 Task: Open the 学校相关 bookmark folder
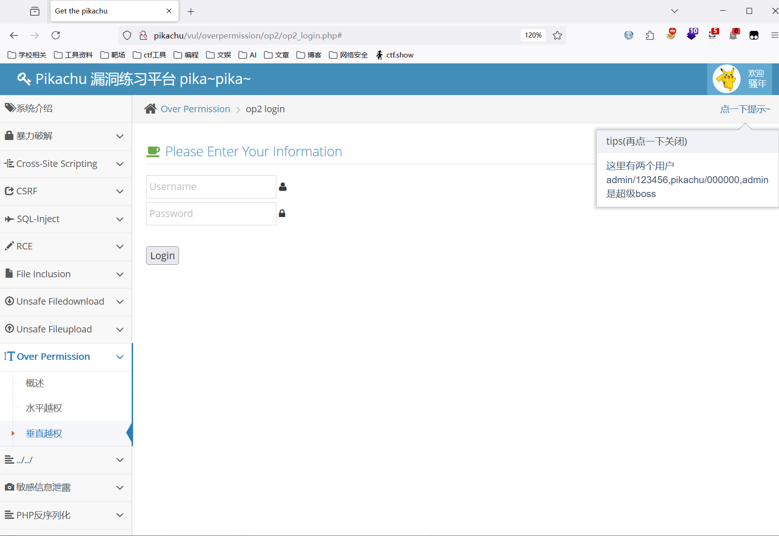point(27,55)
